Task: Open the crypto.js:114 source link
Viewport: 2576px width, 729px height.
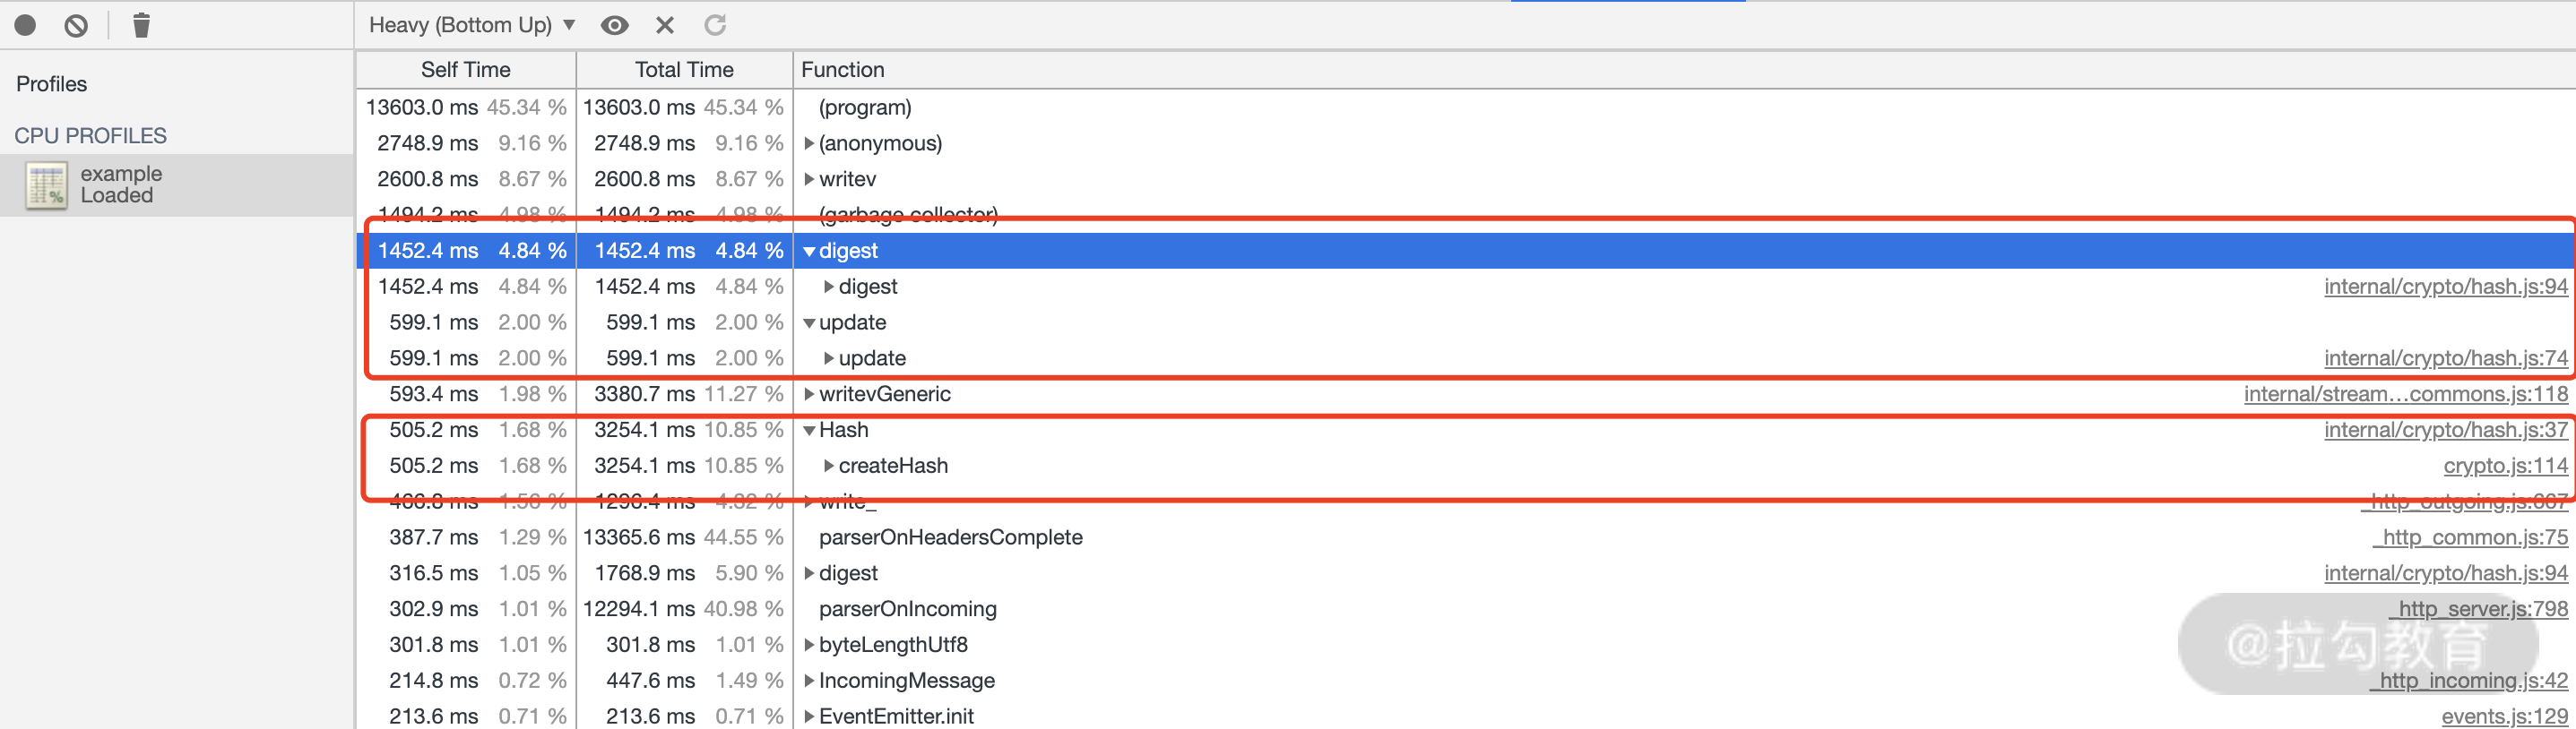Action: click(x=2504, y=467)
